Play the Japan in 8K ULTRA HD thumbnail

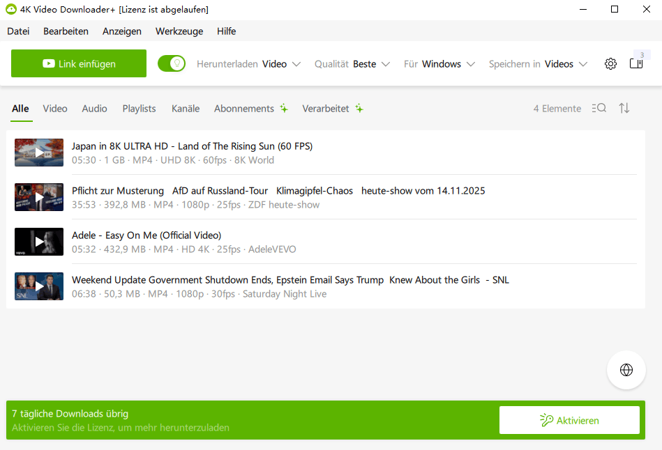pos(39,153)
